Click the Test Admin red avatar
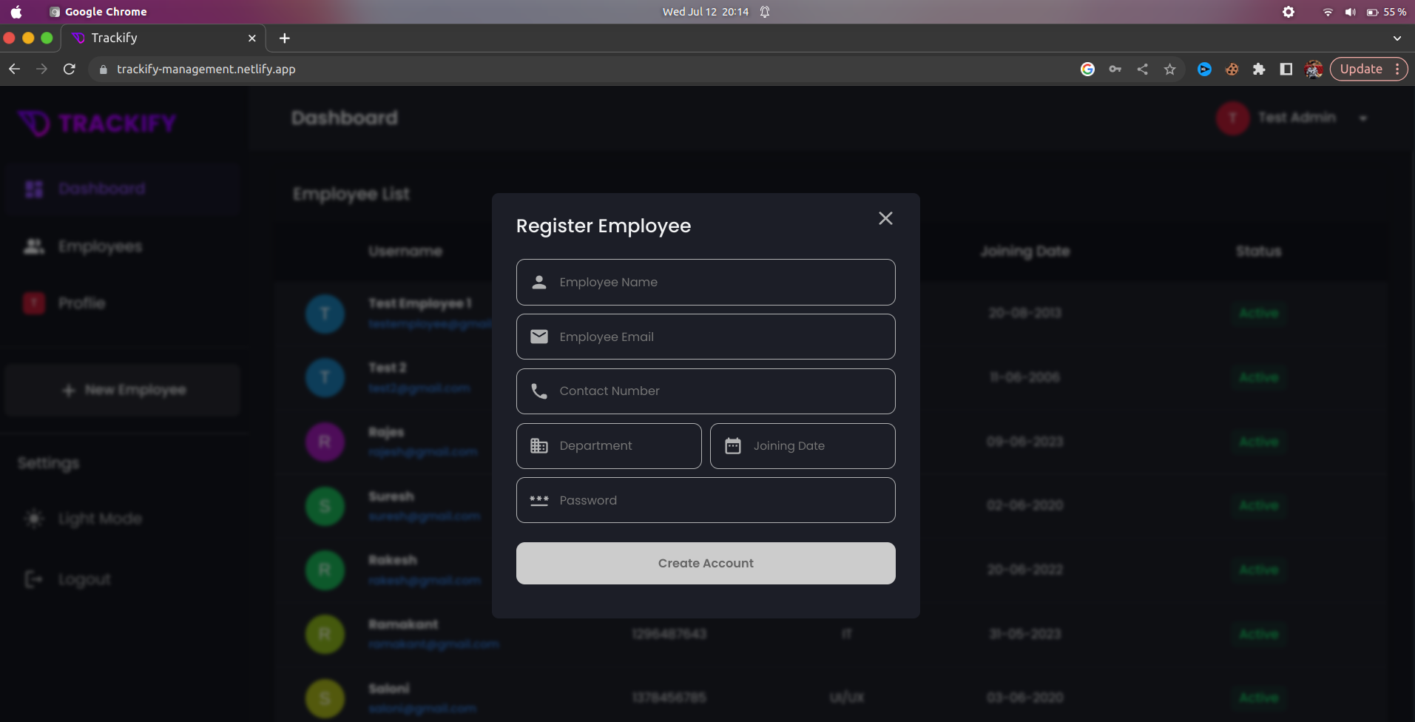This screenshot has width=1415, height=722. [x=1233, y=118]
